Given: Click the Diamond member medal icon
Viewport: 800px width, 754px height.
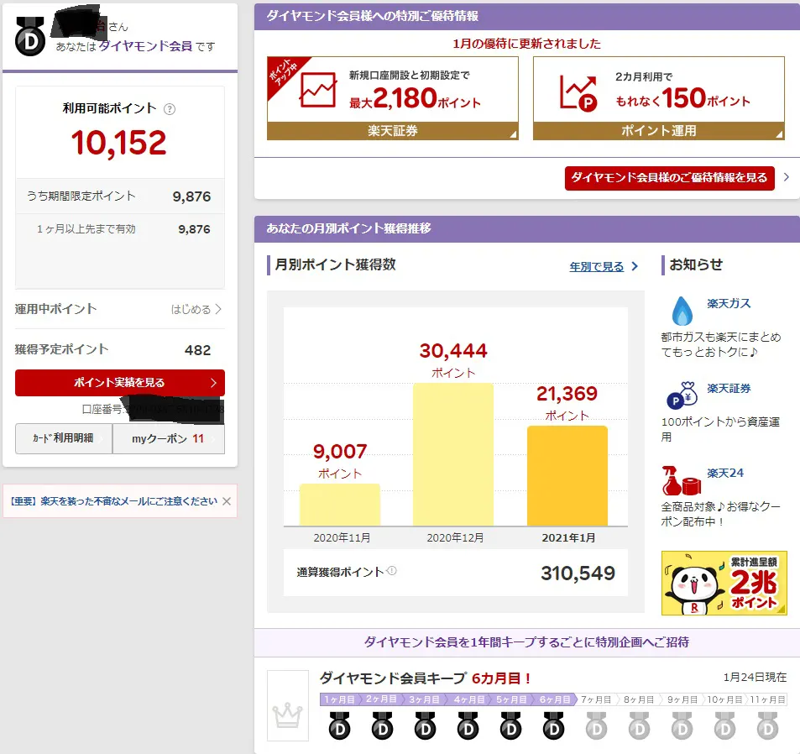Looking at the screenshot, I should point(29,37).
